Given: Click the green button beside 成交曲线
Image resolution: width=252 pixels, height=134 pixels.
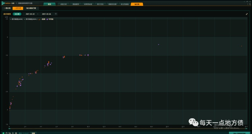Looking at the screenshot, I should (x=17, y=14).
